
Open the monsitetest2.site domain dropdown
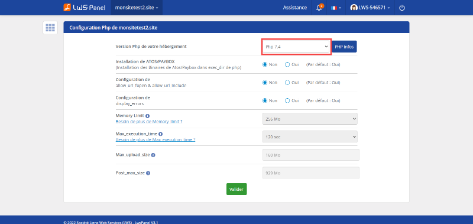click(x=137, y=8)
